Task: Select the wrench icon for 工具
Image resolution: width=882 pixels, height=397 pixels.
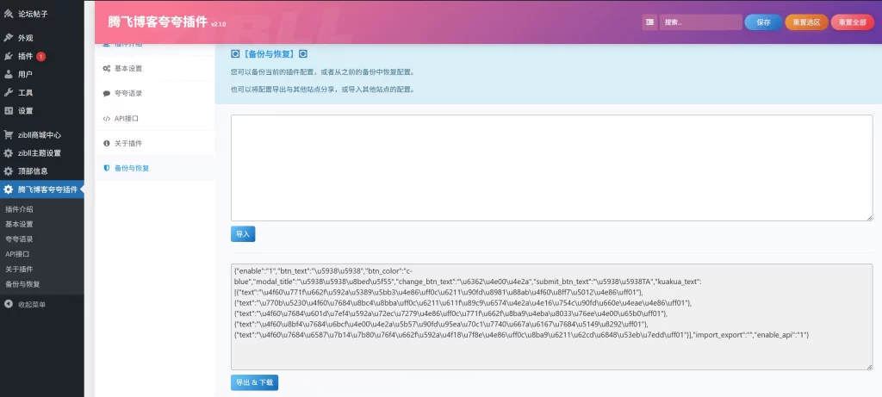Action: pos(9,92)
